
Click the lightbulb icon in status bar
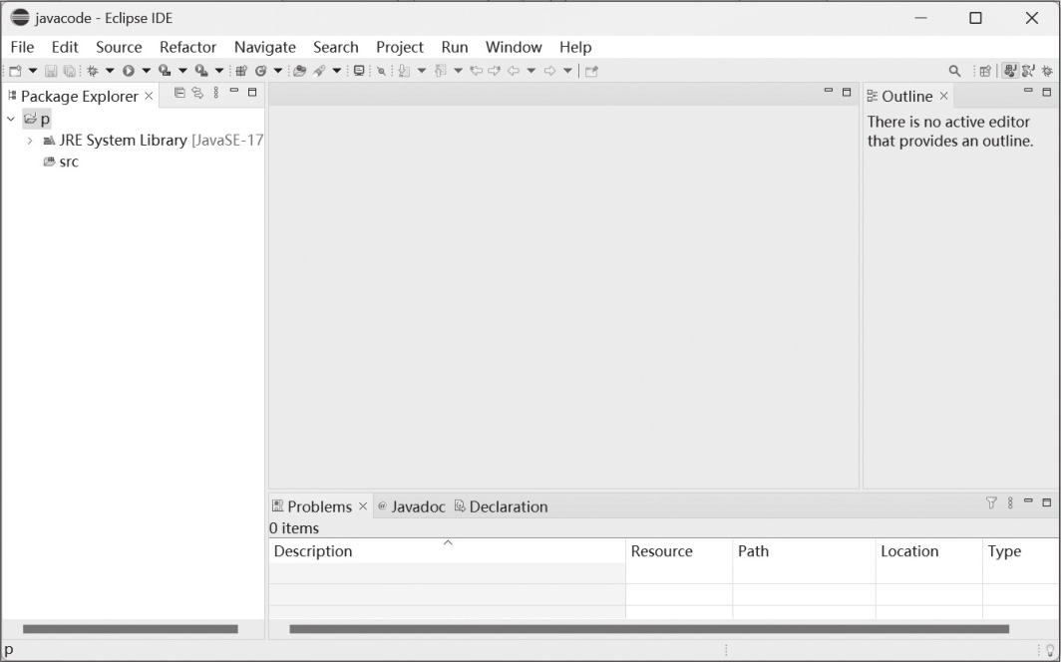tap(1050, 650)
